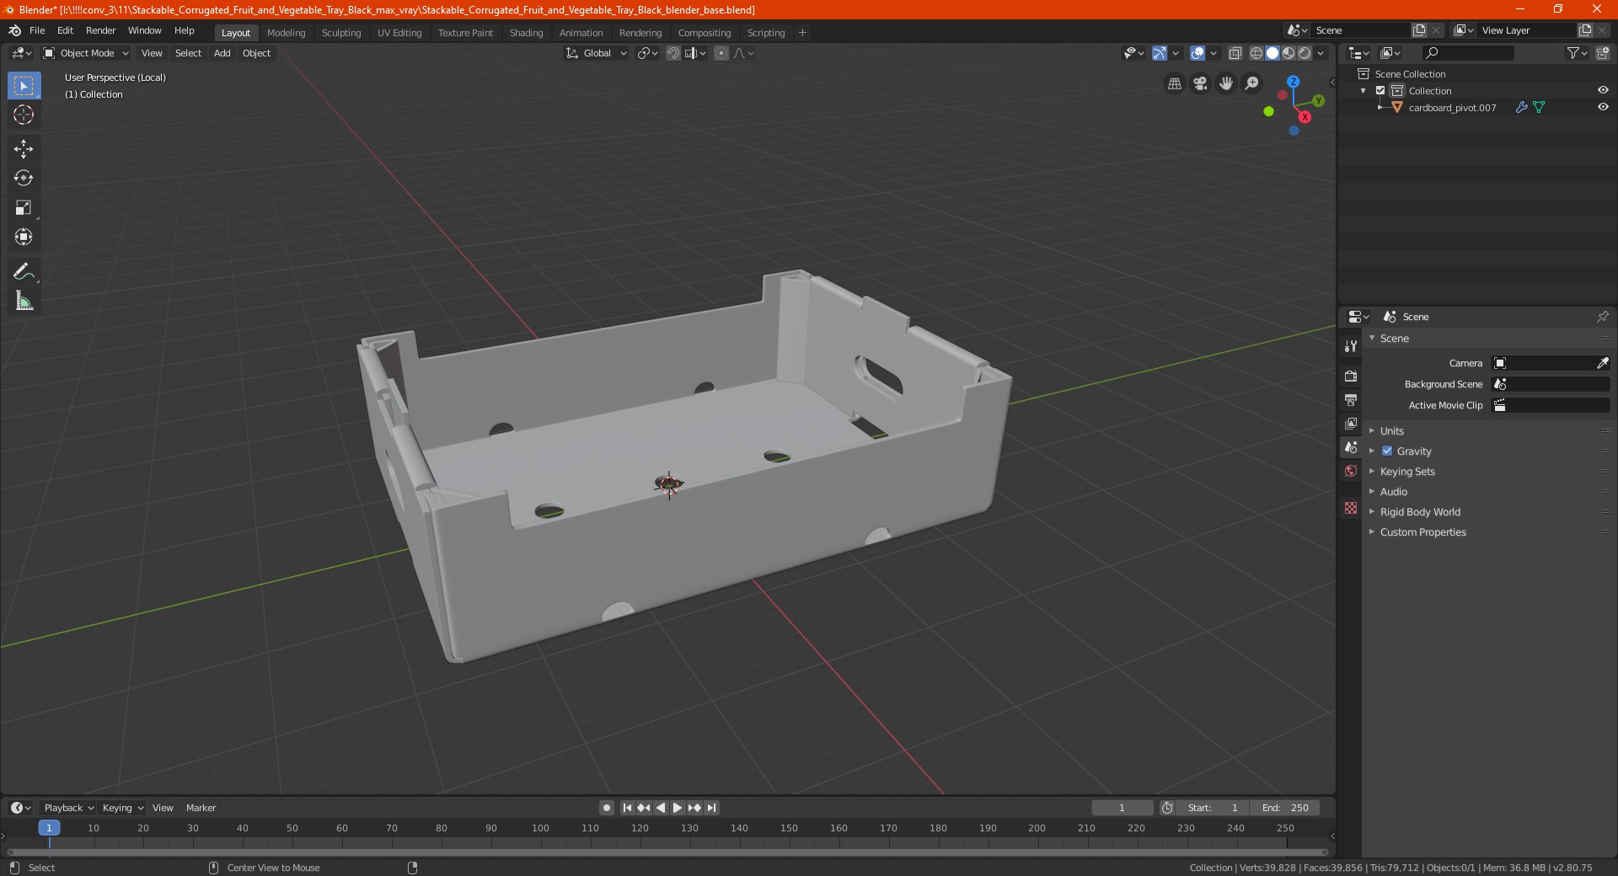Expand the Rigid Body World panel
Viewport: 1618px width, 876px height.
coord(1420,511)
